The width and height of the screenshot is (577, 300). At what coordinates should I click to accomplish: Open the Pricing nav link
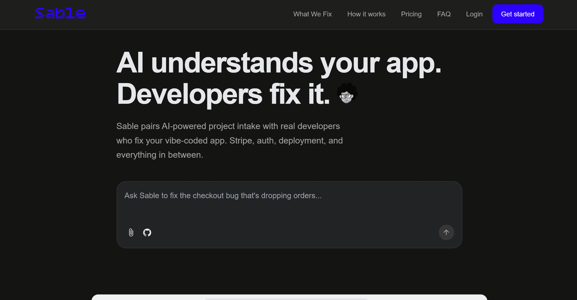coord(411,14)
